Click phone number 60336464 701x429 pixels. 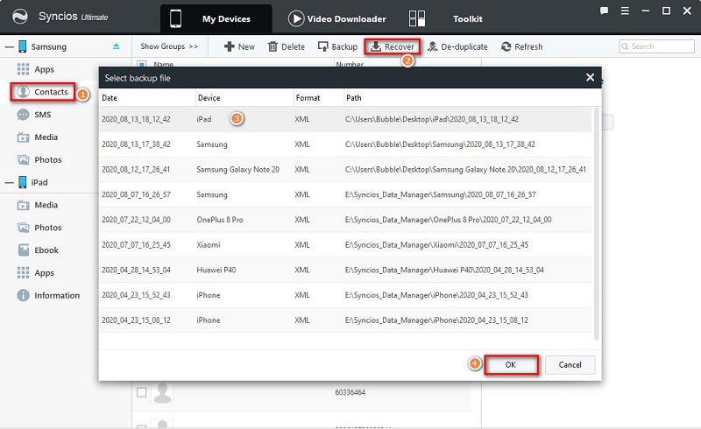(x=350, y=392)
